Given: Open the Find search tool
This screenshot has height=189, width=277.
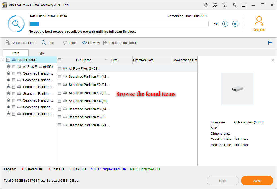Looking at the screenshot, I should (x=48, y=43).
